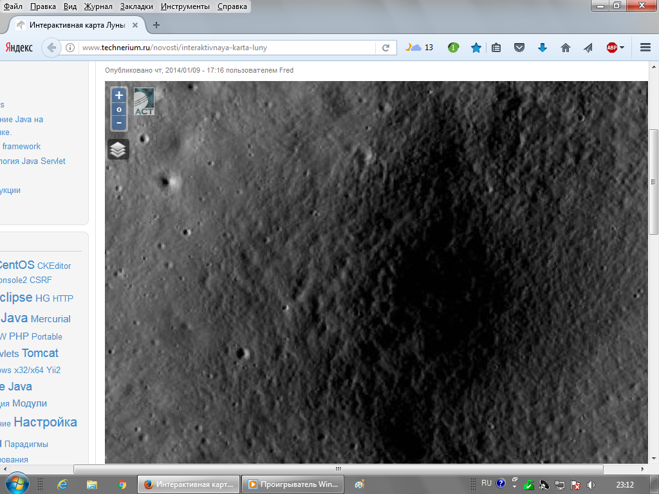Click the help question mark tray icon

(x=501, y=483)
